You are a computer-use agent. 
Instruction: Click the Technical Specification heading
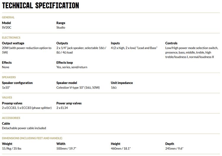41,6
